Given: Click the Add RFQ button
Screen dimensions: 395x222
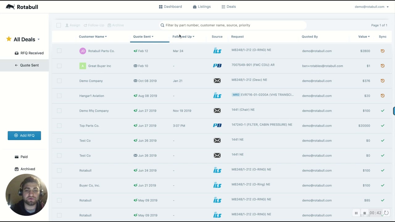Looking at the screenshot, I should pos(24,135).
